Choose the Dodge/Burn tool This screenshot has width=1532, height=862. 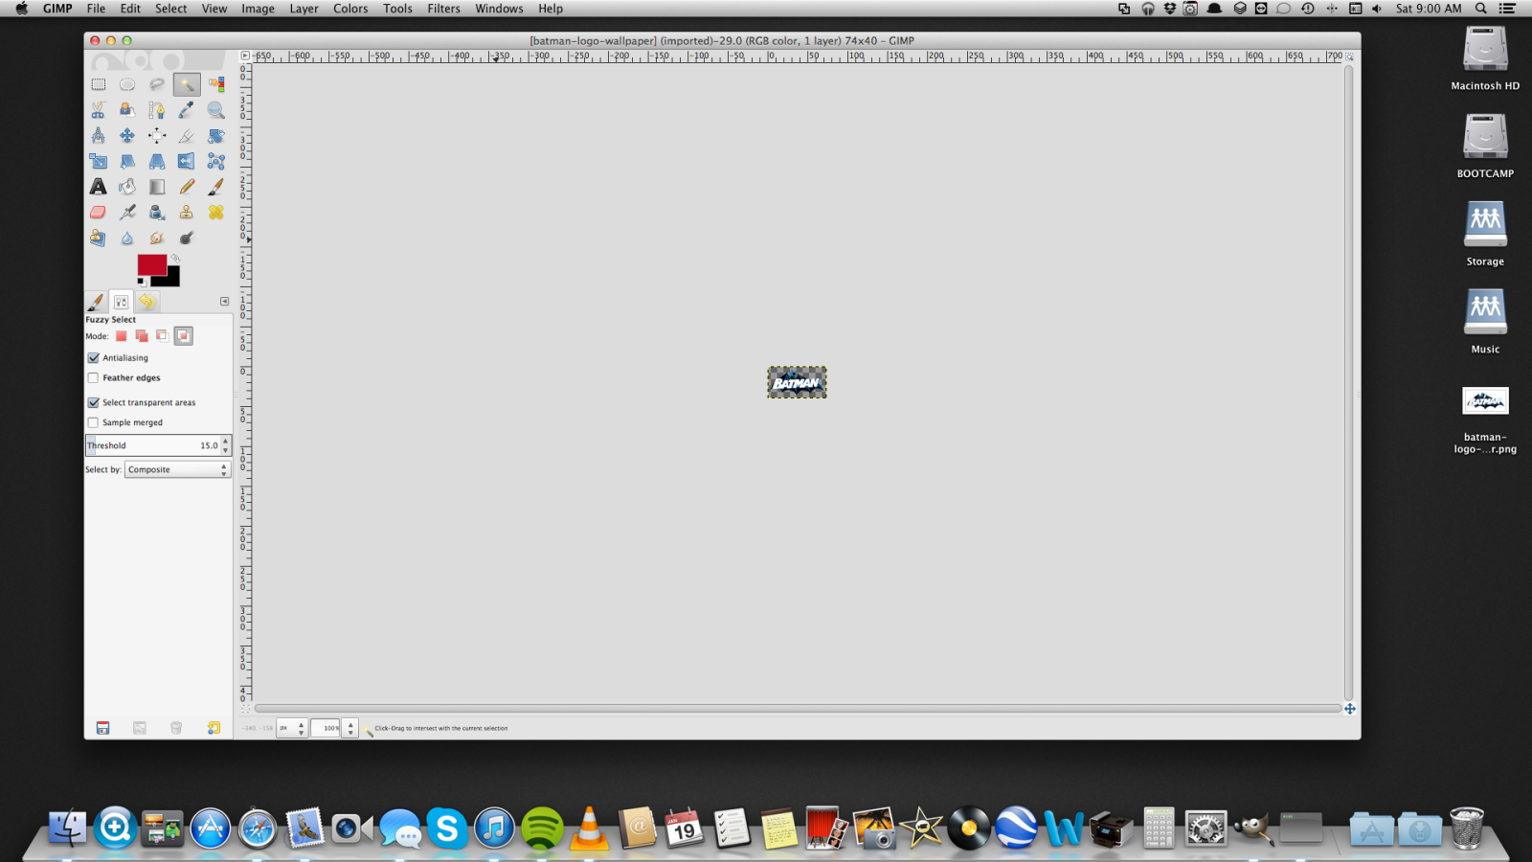tap(187, 238)
